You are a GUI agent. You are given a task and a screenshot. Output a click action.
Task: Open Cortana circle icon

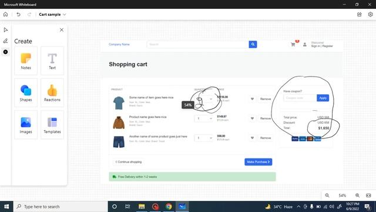(115, 207)
